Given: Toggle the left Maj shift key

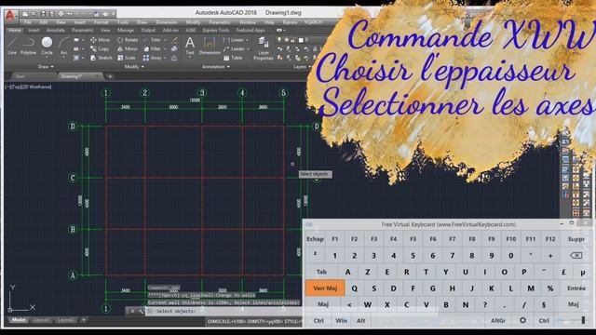Looking at the screenshot, I should (x=323, y=304).
